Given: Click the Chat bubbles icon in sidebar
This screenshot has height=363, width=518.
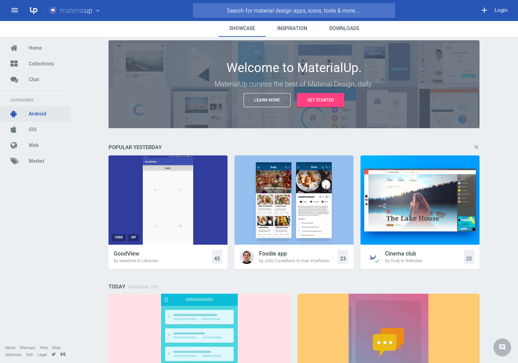Looking at the screenshot, I should click(14, 79).
